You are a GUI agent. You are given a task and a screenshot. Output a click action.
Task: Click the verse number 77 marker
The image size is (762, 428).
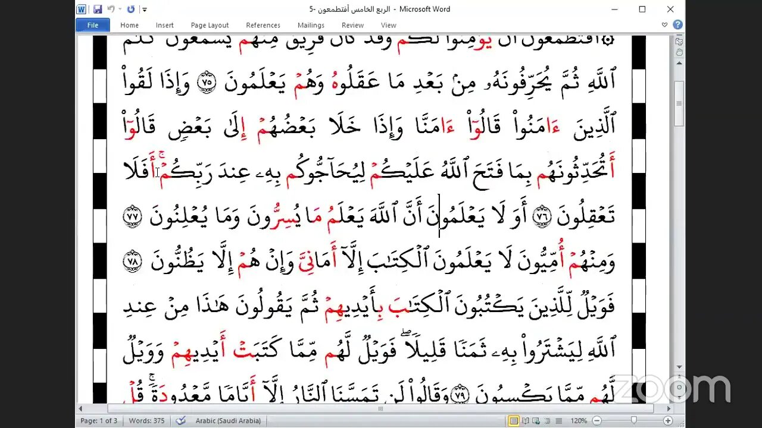pyautogui.click(x=132, y=218)
